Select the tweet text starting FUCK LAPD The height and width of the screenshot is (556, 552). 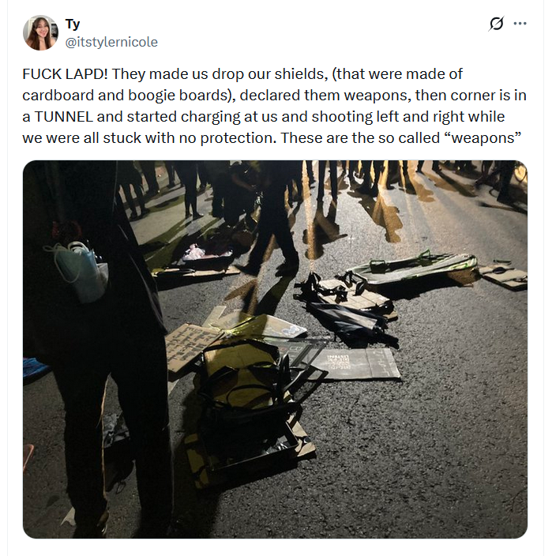274,106
